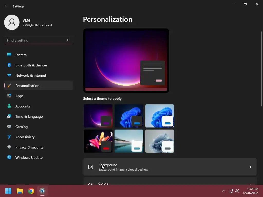Click the Accounts person icon in sidebar
Image resolution: width=263 pixels, height=197 pixels.
coord(9,106)
